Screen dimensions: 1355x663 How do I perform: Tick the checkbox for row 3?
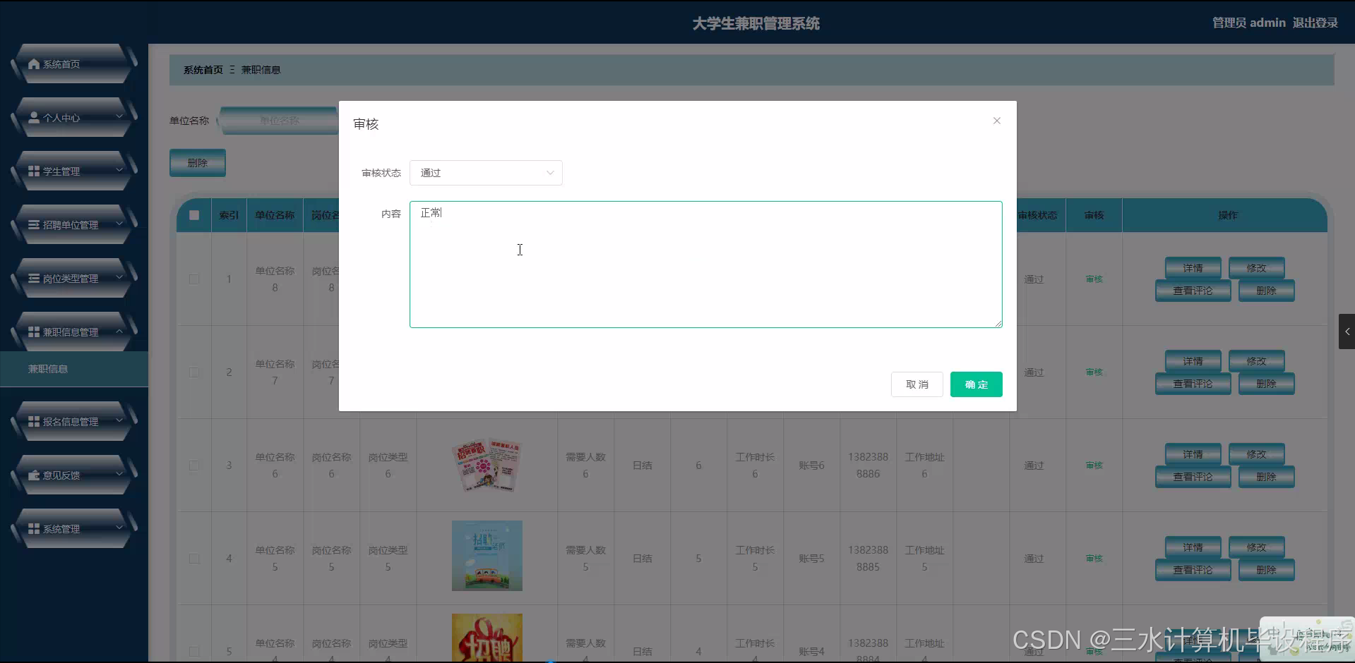[194, 466]
